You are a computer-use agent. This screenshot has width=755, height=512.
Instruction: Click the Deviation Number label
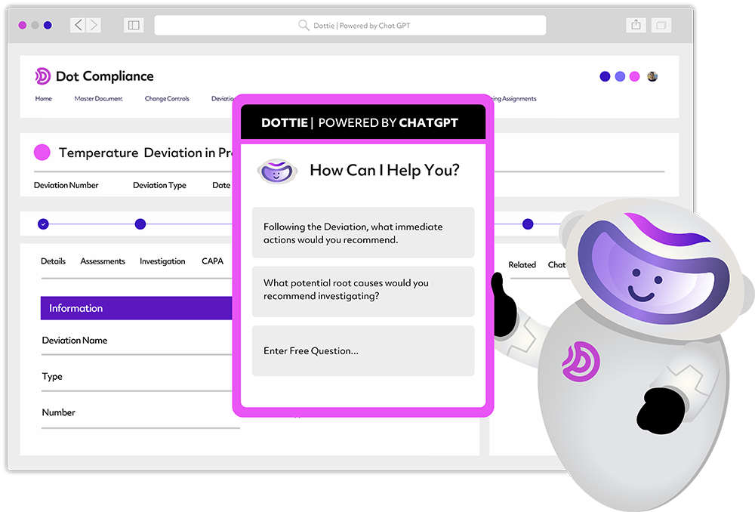point(66,185)
